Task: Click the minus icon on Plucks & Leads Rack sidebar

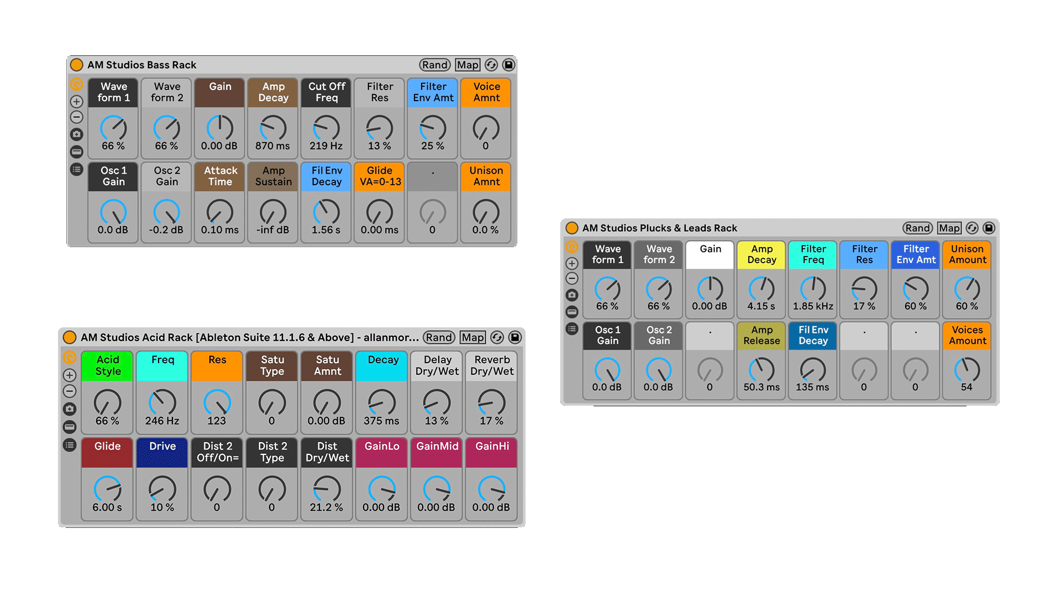Action: coord(572,278)
